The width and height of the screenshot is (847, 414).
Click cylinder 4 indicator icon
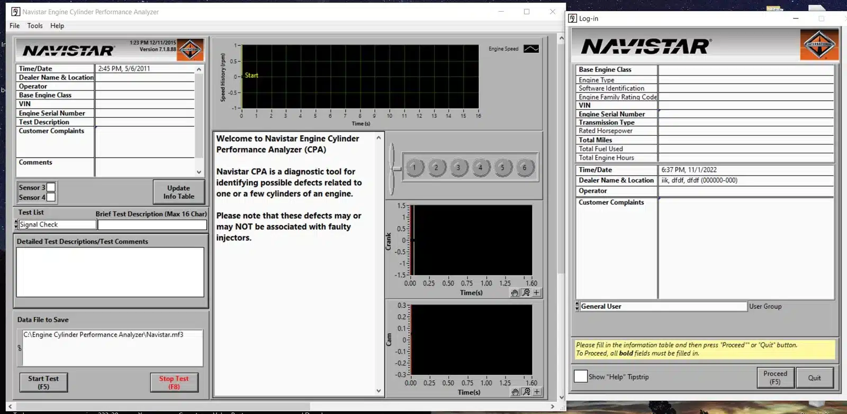coord(481,168)
